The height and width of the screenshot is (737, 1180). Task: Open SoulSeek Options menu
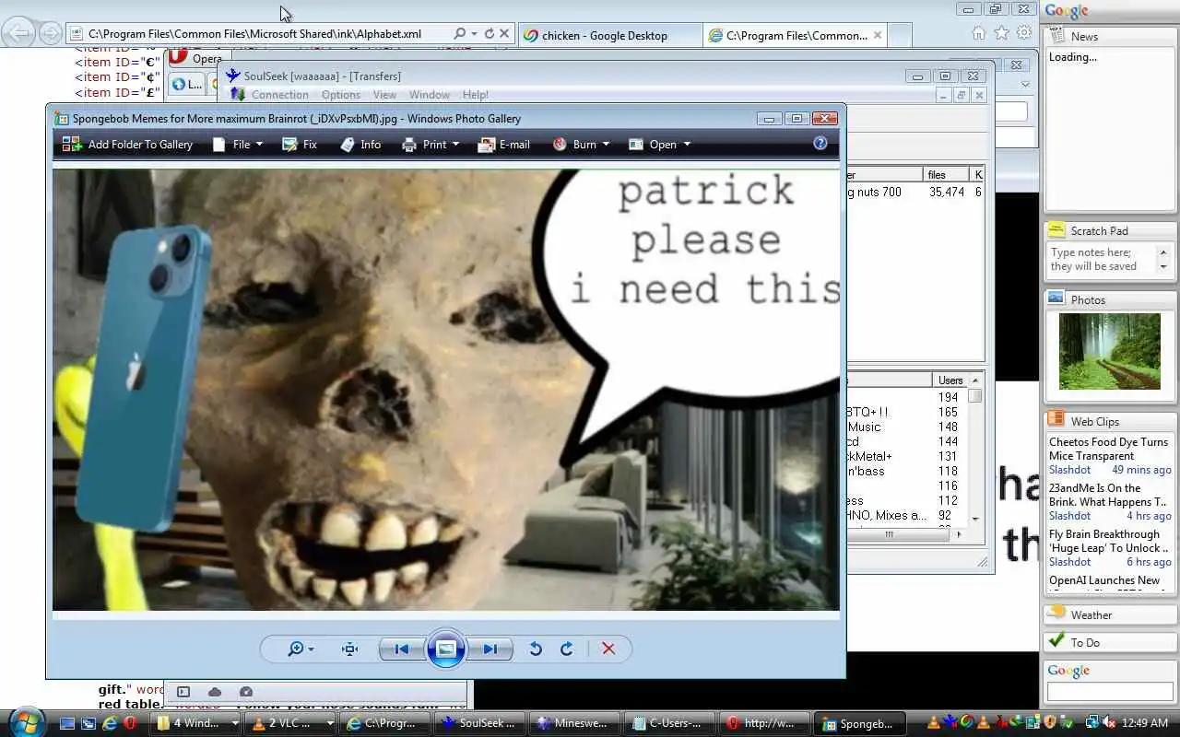(341, 95)
